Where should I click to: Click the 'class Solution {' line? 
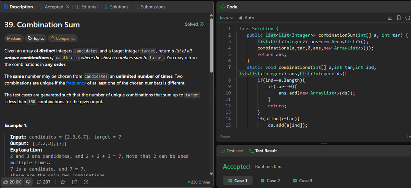[257, 29]
